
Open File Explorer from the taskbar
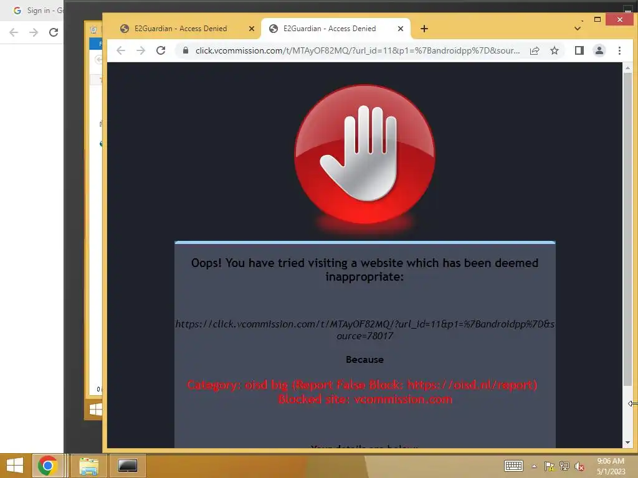coord(88,466)
